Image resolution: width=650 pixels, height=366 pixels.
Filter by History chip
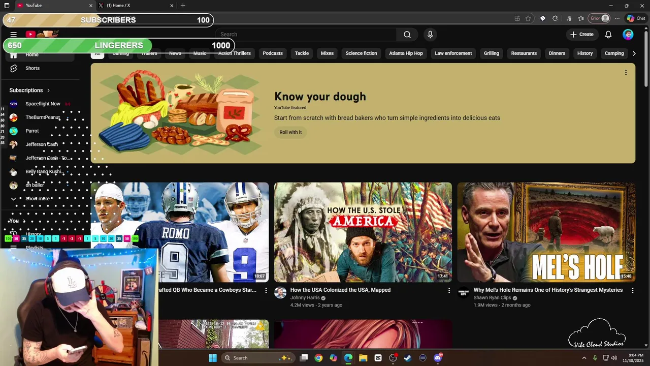[585, 53]
